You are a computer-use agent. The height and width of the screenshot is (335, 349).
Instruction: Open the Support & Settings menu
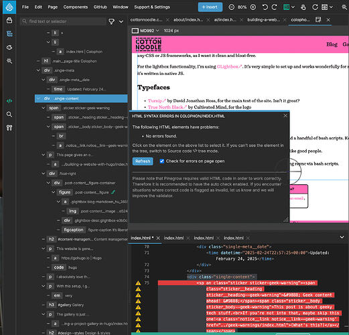click(152, 7)
